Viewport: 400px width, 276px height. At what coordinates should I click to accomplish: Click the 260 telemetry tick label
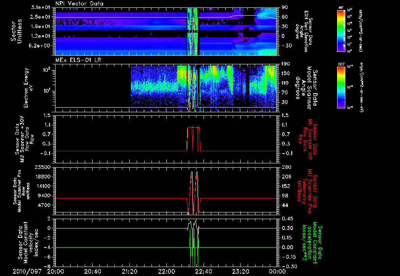coord(286,167)
